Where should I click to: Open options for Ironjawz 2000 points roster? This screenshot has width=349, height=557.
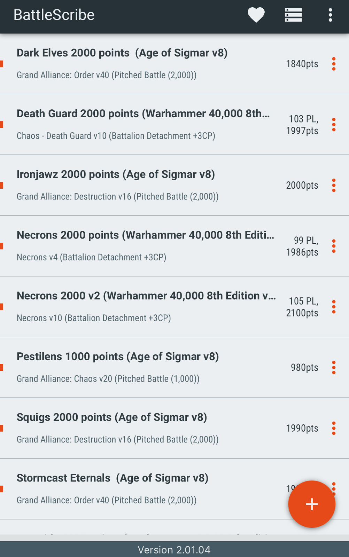click(334, 185)
